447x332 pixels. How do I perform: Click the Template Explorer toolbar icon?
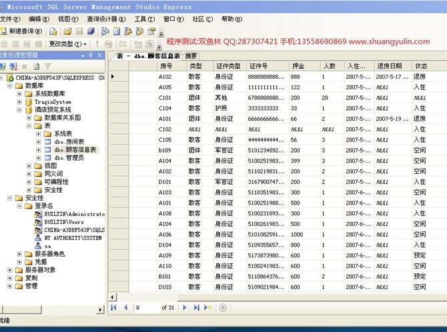pyautogui.click(x=139, y=31)
